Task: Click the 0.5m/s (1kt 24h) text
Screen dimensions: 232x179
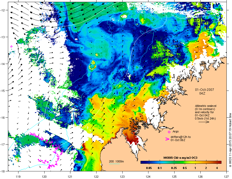Action: click(x=205, y=118)
